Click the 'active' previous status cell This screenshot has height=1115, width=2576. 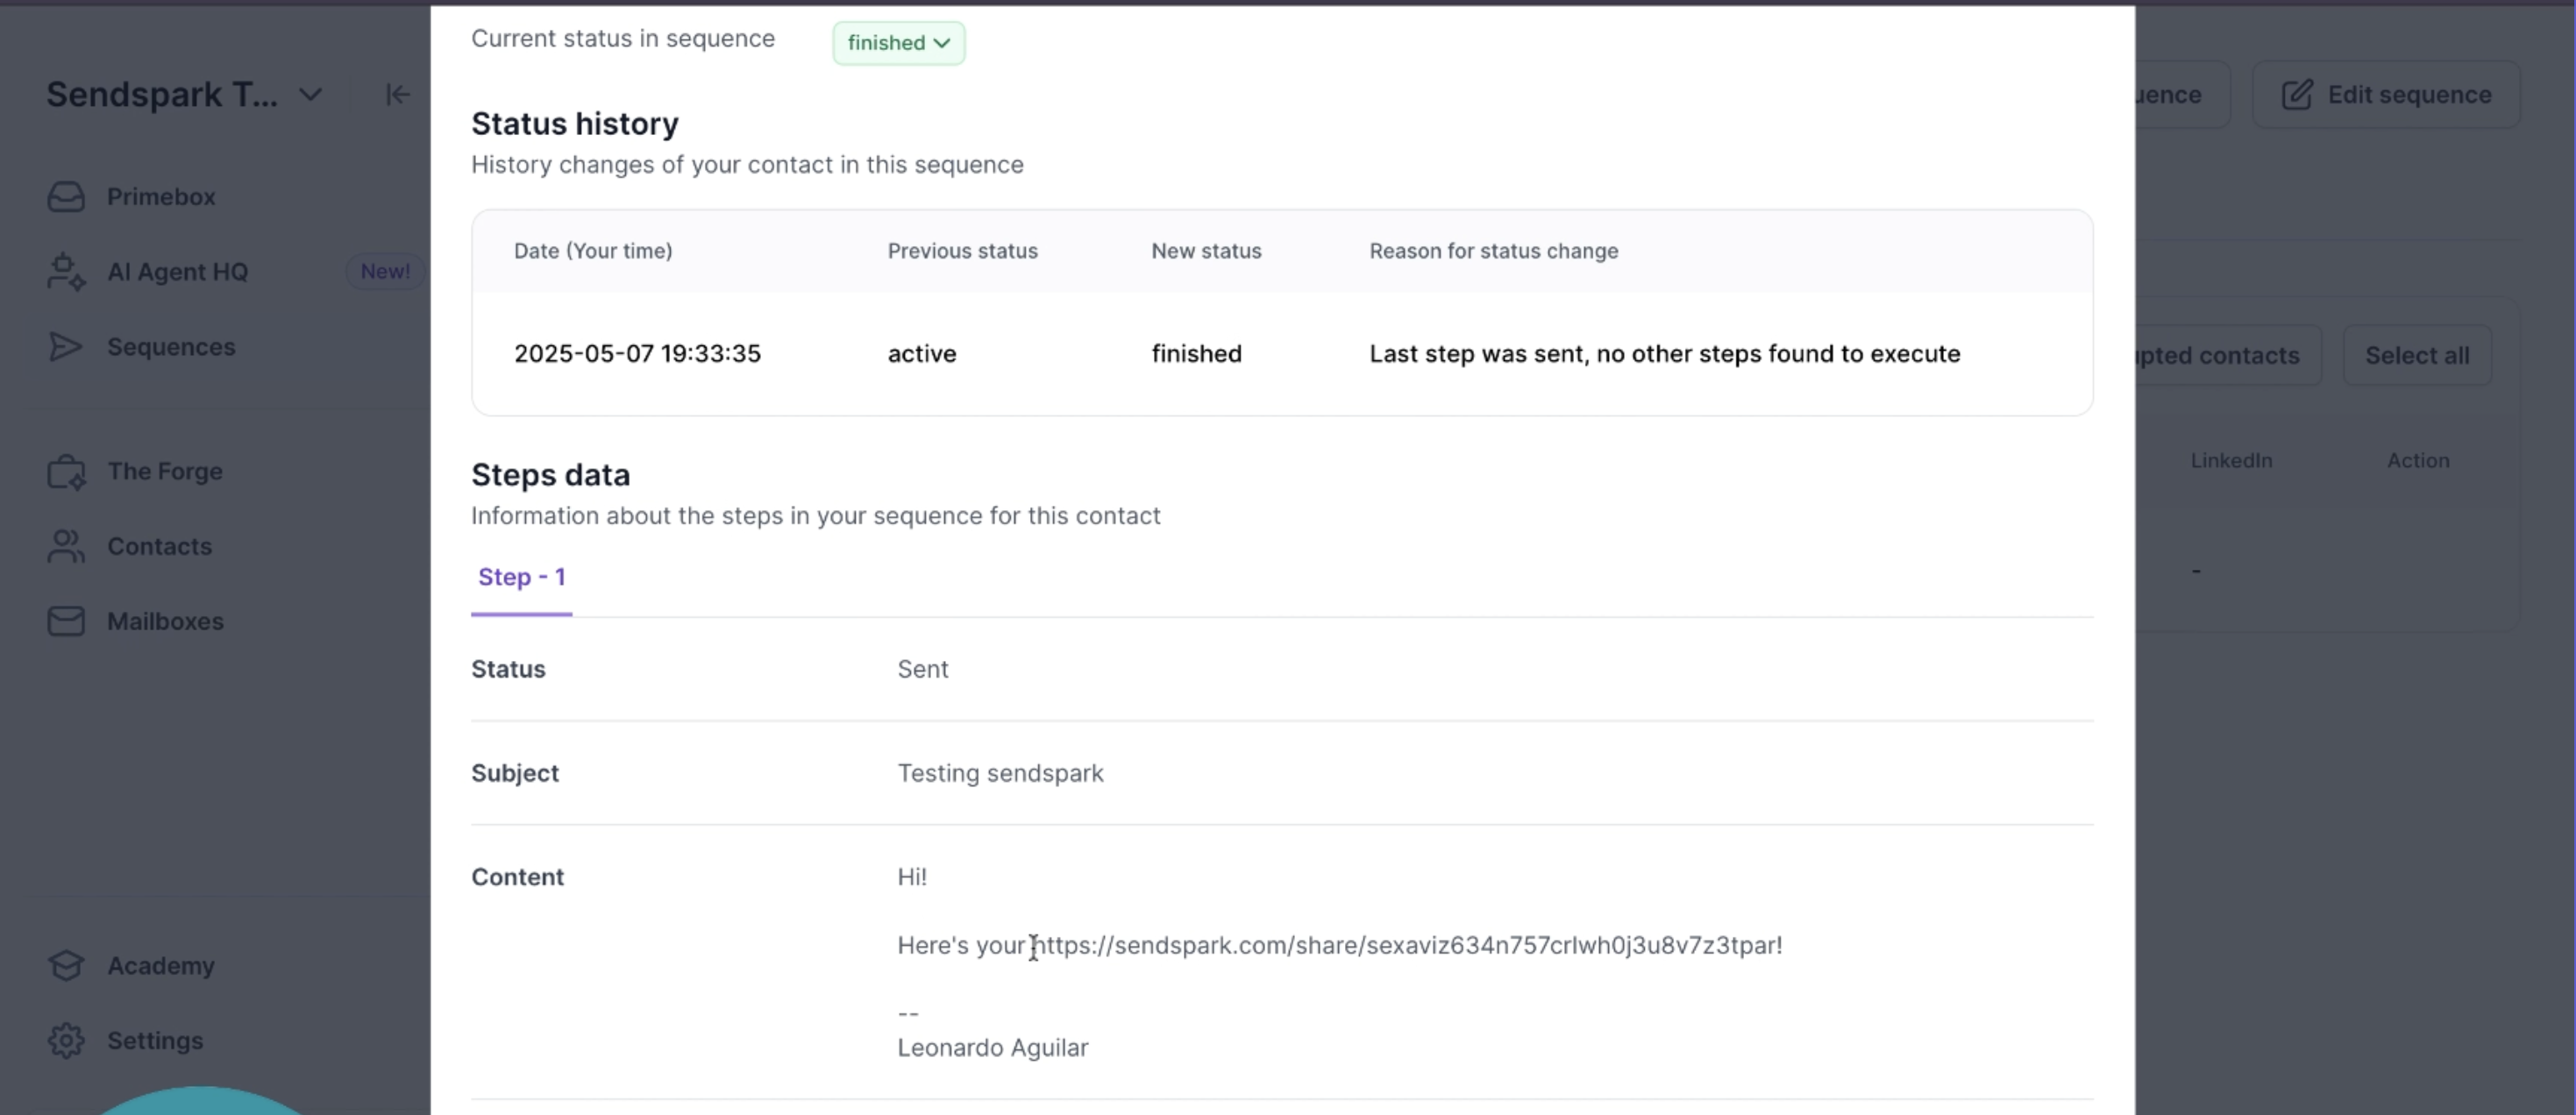tap(922, 354)
